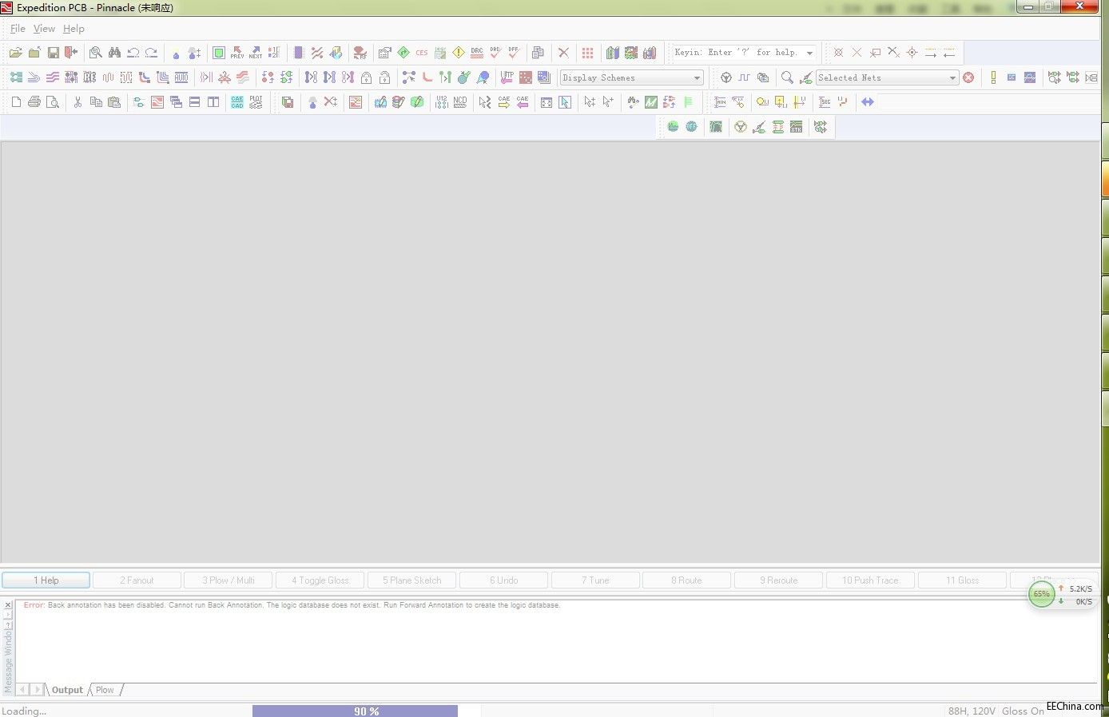Click the Save floppy disk icon
1109x717 pixels.
tap(53, 53)
